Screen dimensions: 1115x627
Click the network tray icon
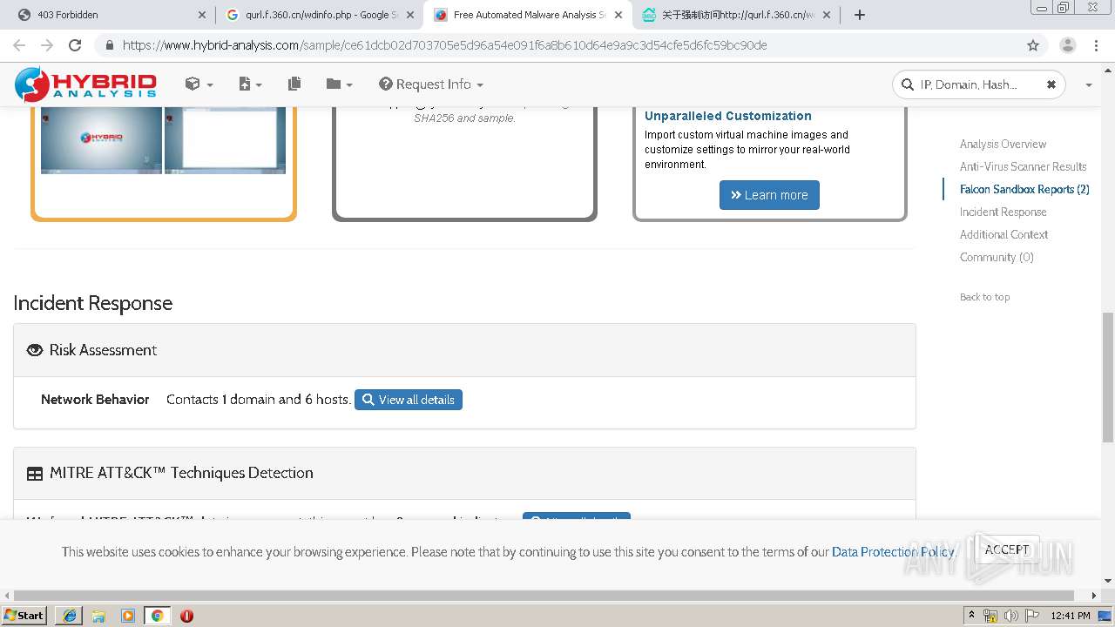coord(990,616)
